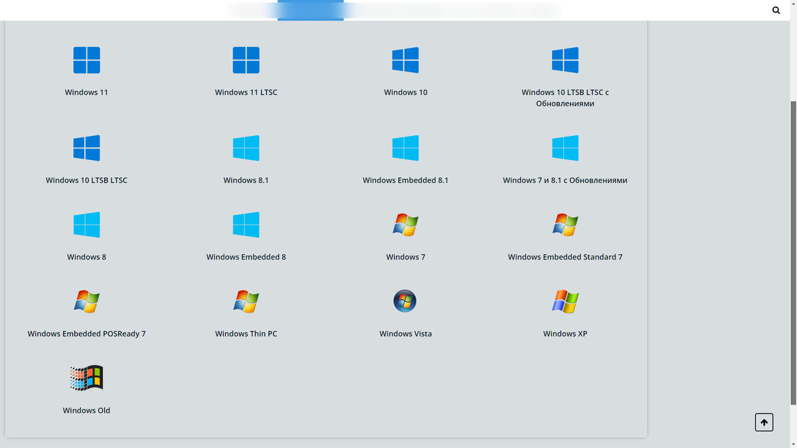
Task: Open the Windows Old text link
Action: click(x=86, y=410)
